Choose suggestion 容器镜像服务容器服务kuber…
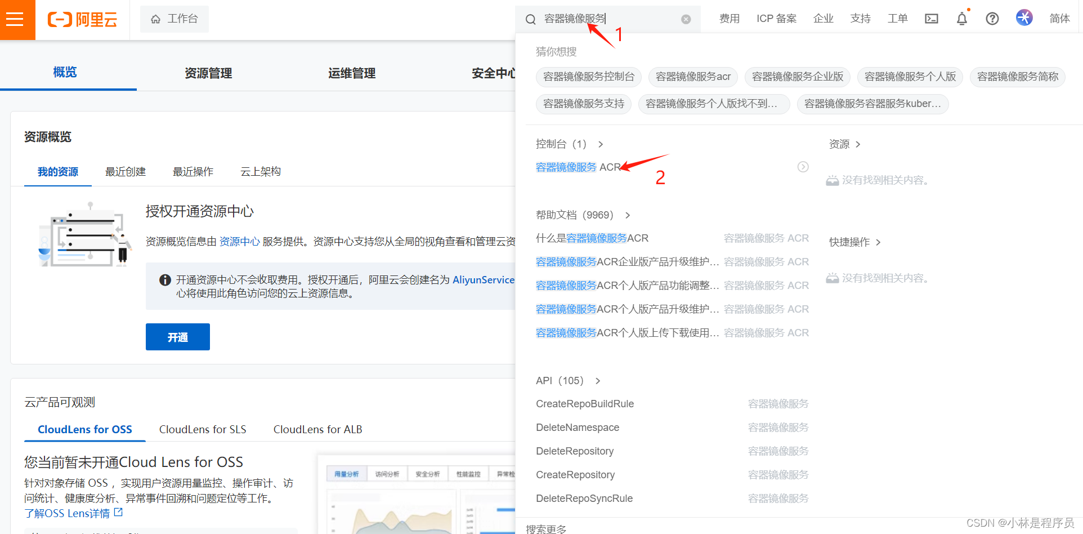The height and width of the screenshot is (534, 1083). pyautogui.click(x=873, y=104)
